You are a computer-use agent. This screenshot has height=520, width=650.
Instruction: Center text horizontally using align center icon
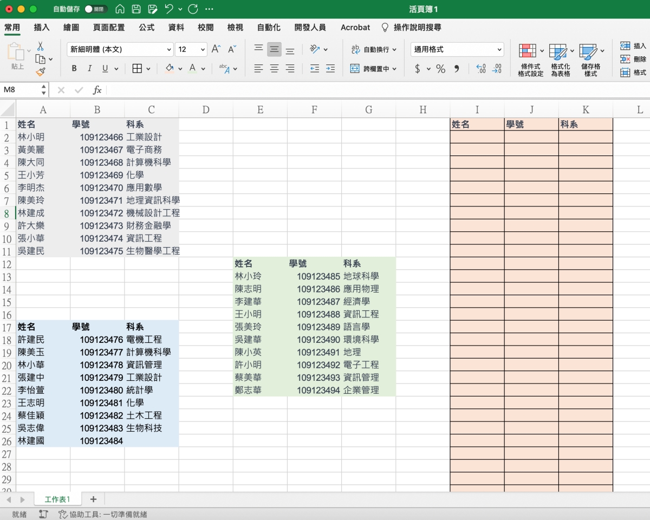coord(275,69)
